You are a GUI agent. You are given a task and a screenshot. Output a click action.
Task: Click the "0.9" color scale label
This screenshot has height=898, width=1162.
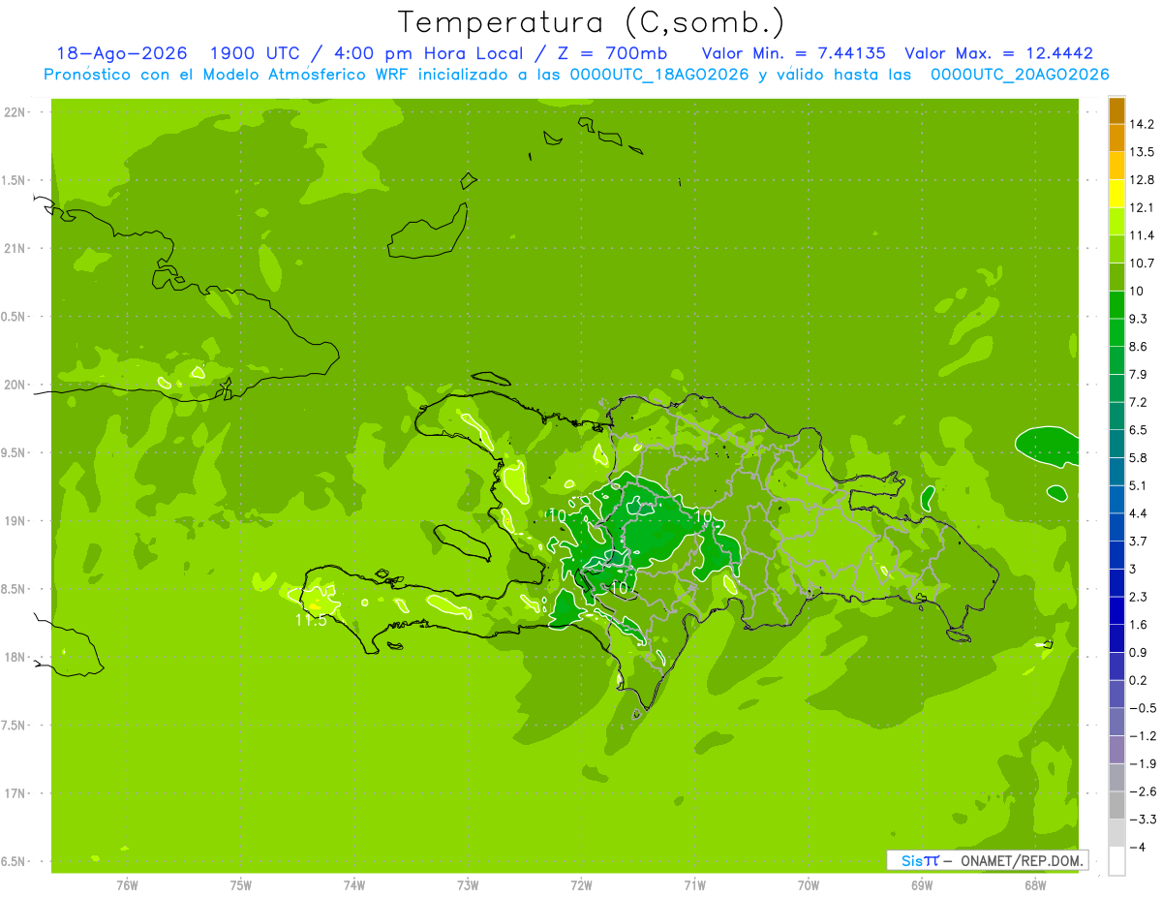click(1140, 653)
